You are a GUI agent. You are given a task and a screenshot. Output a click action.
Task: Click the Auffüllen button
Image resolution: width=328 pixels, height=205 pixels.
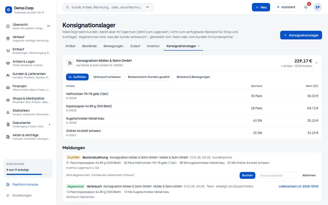(x=78, y=77)
